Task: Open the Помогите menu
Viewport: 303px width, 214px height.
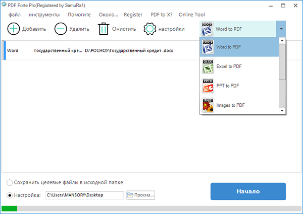Action: tap(79, 15)
